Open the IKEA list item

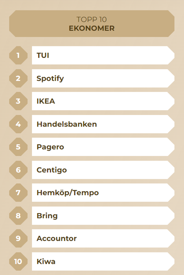coord(103,101)
